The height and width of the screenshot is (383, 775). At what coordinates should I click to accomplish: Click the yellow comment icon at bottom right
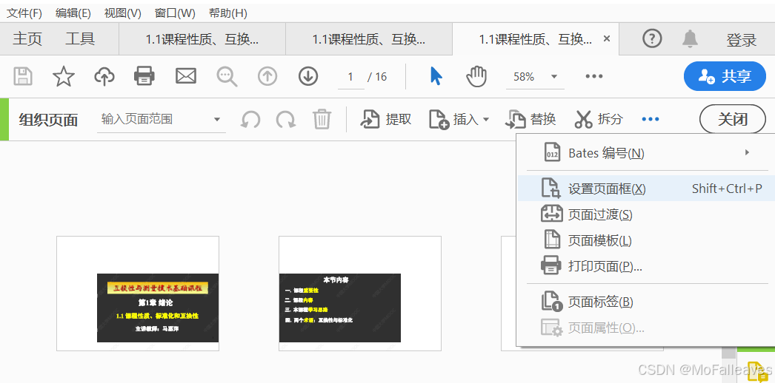pos(758,371)
